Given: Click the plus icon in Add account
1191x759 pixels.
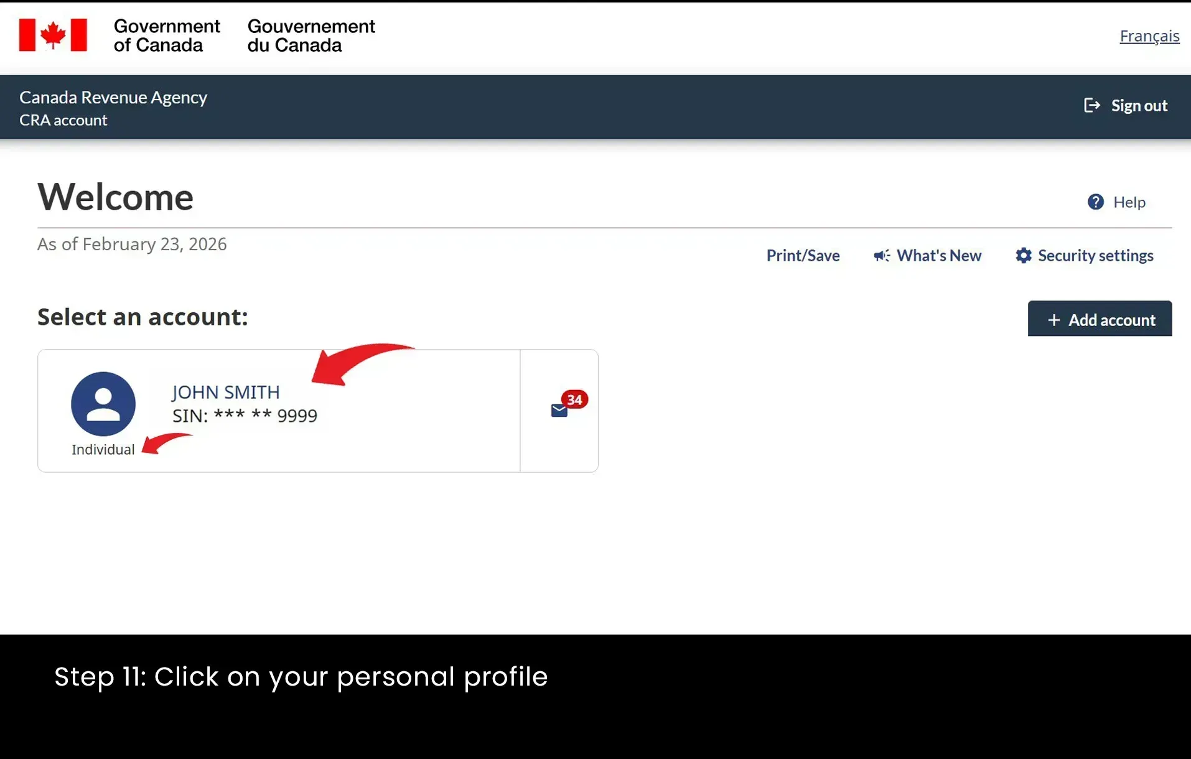Looking at the screenshot, I should pyautogui.click(x=1053, y=320).
